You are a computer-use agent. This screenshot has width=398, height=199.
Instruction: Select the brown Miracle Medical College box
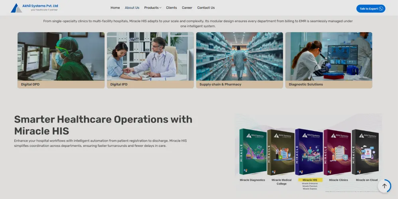(281, 152)
